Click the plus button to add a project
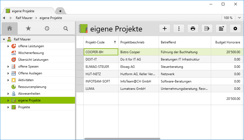The width and height of the screenshot is (244, 140). 165,28
